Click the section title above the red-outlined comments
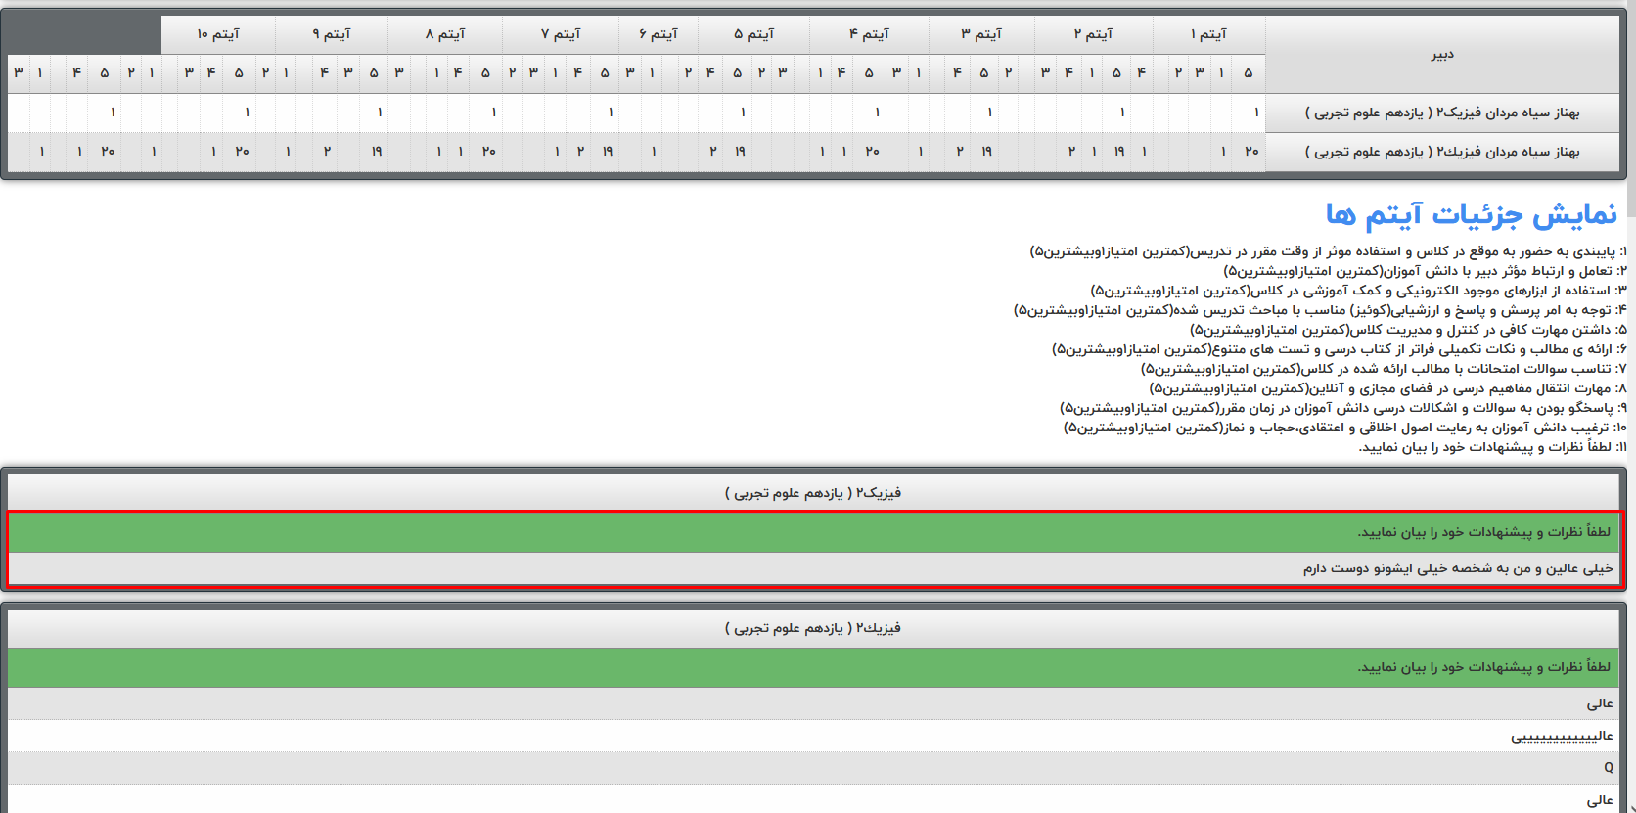Screen dimensions: 1636x813 [813, 493]
